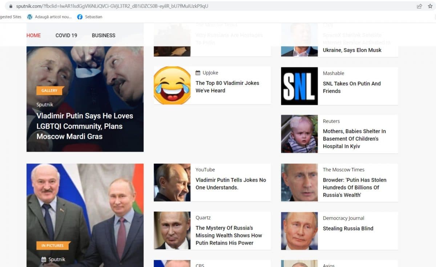Open the HOME menu item
This screenshot has height=267, width=436.
click(x=33, y=35)
